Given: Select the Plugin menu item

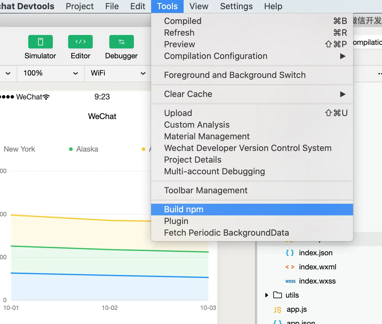Looking at the screenshot, I should (252, 221).
